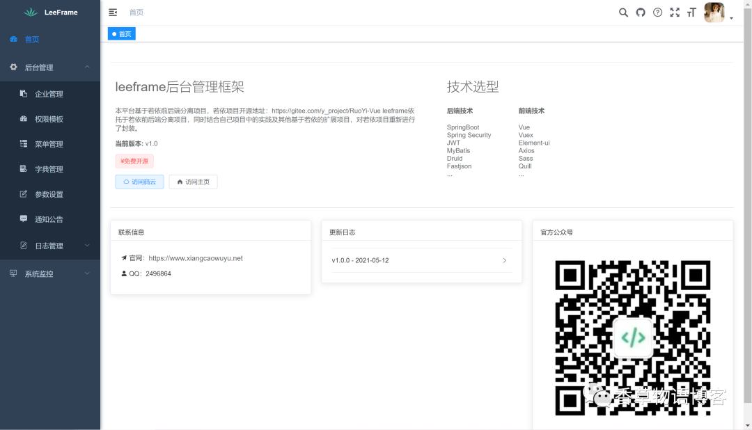Open 通知公告 menu item

(50, 219)
